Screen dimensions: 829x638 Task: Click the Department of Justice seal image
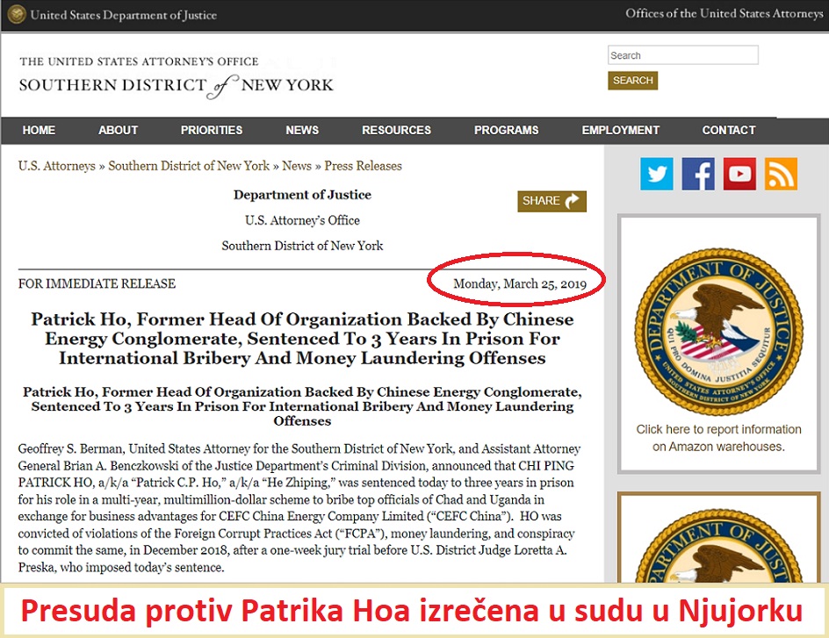point(718,331)
